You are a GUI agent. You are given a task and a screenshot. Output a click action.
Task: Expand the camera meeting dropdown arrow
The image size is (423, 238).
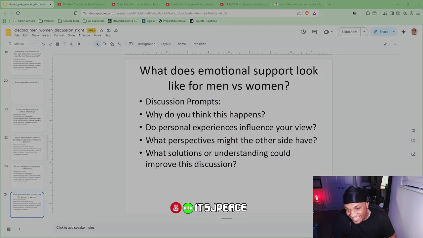coord(332,32)
